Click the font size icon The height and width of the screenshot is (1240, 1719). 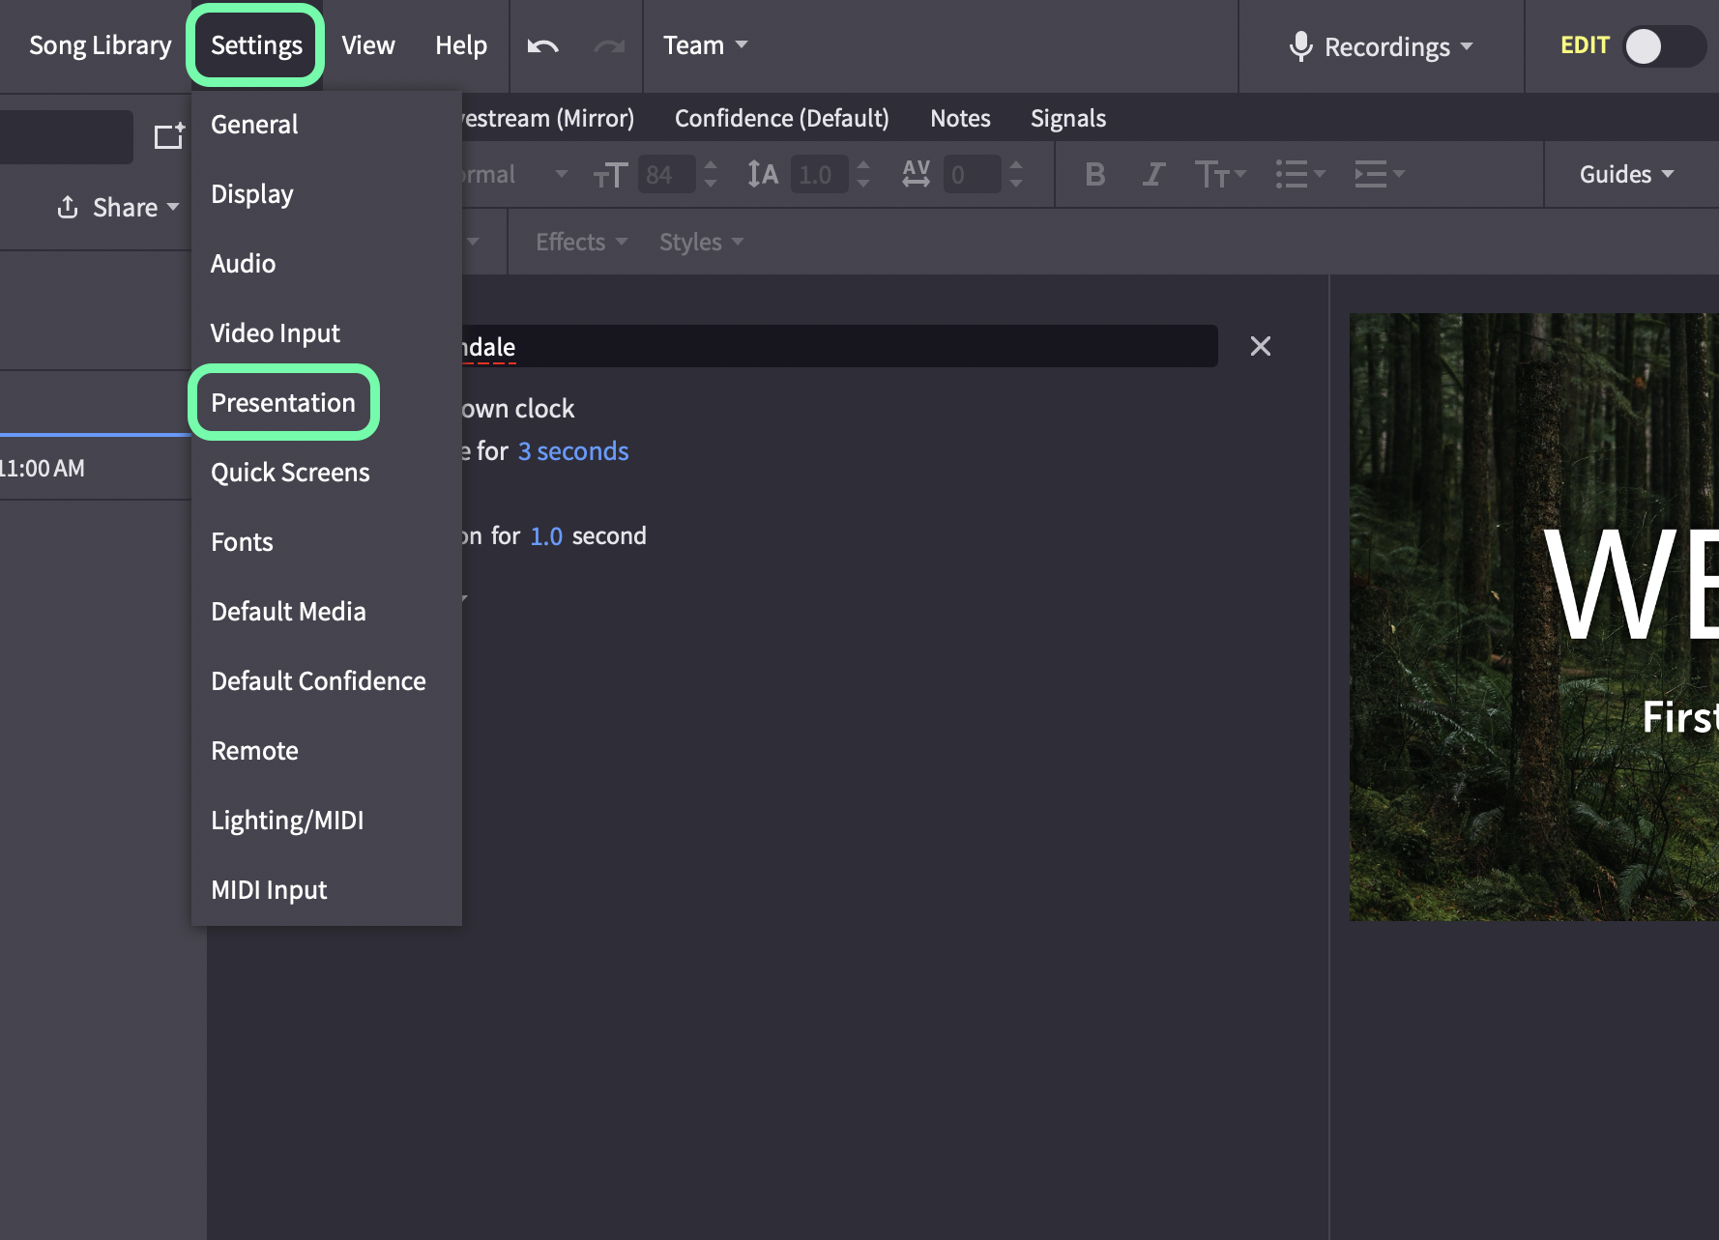(x=610, y=175)
